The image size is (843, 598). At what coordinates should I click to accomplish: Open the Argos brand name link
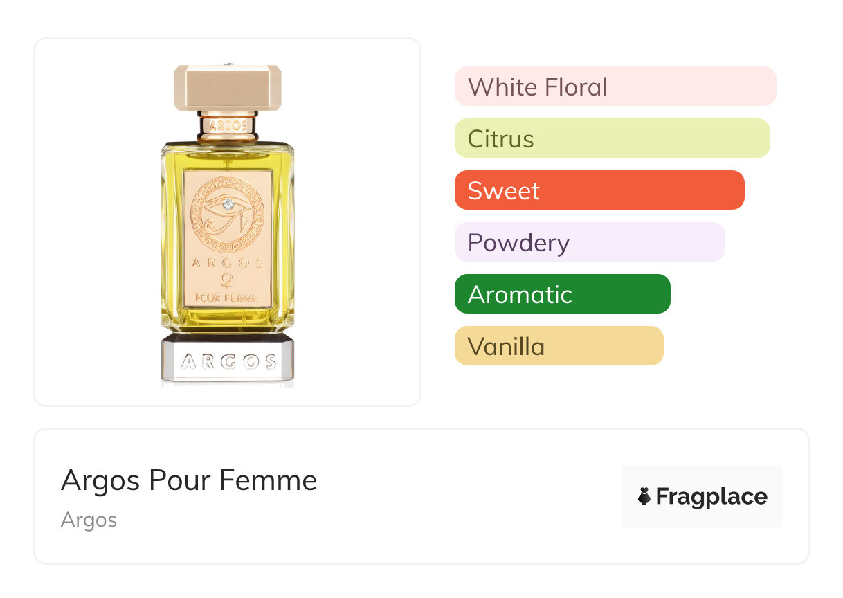point(89,520)
